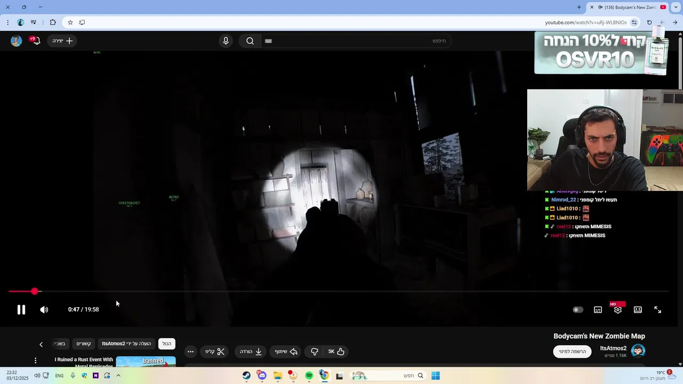Show hidden tray icons chevron
Viewport: 683px width, 384px height.
point(118,375)
